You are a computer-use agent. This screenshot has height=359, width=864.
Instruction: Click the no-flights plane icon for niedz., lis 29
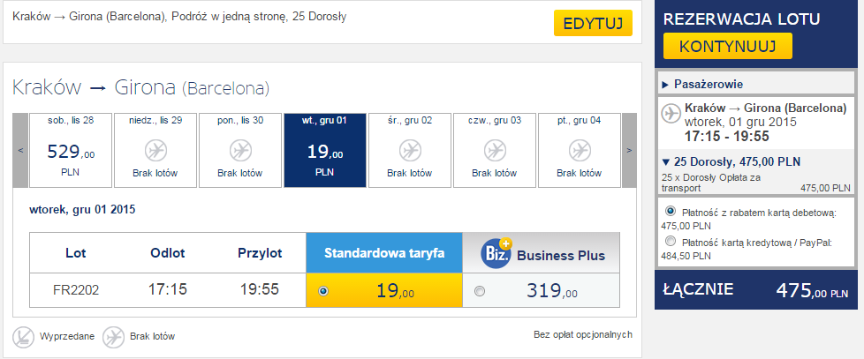(155, 150)
